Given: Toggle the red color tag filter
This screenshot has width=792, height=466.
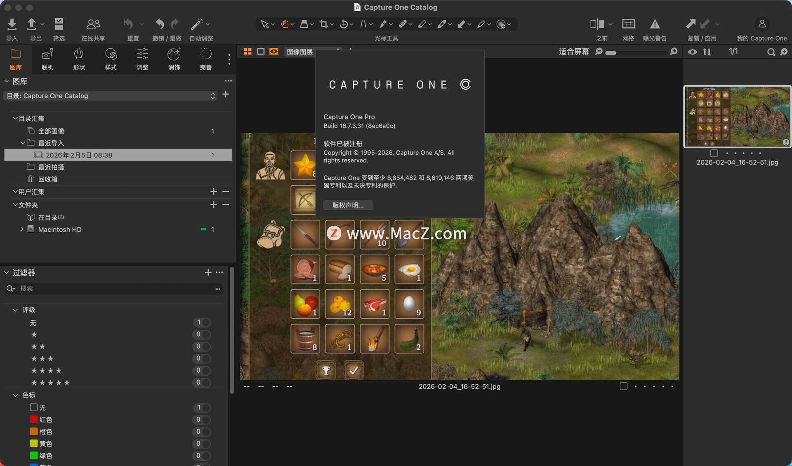Looking at the screenshot, I should (x=202, y=420).
